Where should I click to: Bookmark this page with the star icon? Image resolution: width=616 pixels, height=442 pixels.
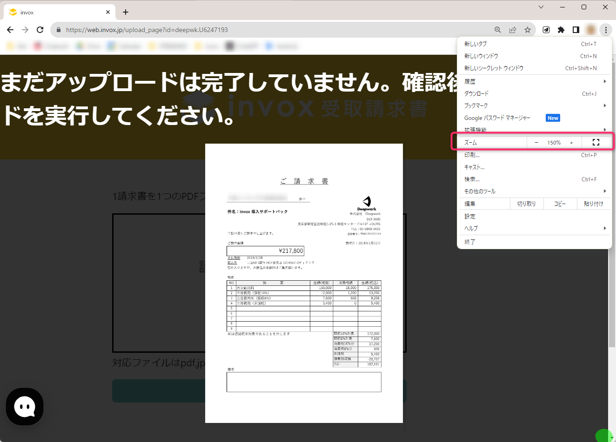[x=528, y=30]
